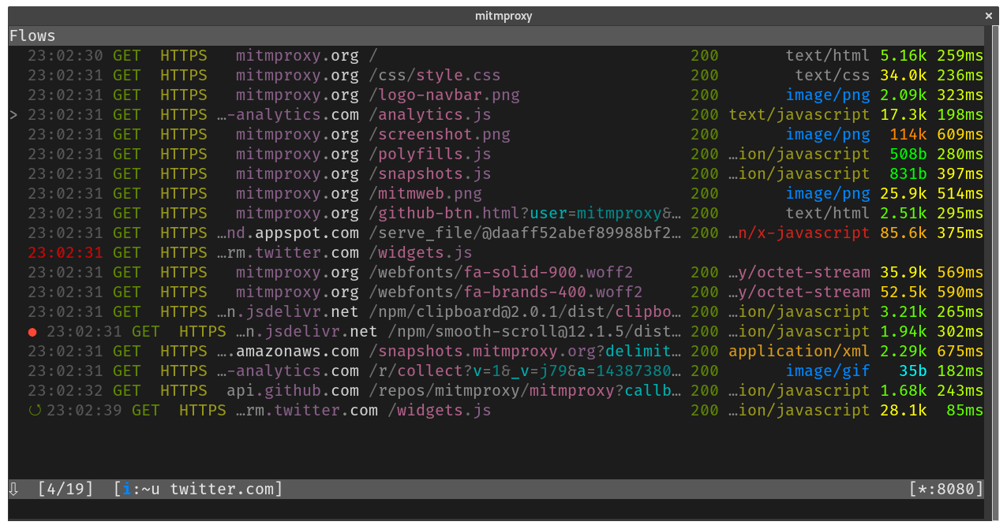Select the /polyfills.js flow
Image resolution: width=1007 pixels, height=529 pixels.
(496, 155)
